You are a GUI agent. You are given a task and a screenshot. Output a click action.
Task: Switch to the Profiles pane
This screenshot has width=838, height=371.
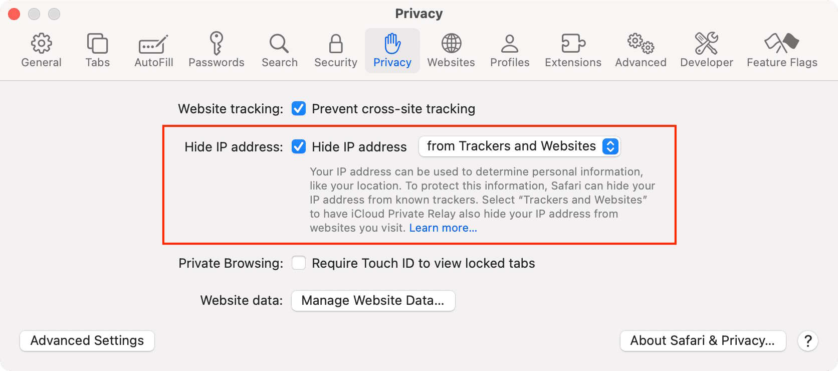tap(509, 49)
